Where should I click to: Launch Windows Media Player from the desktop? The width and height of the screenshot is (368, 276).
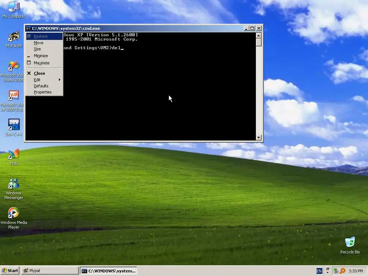[x=14, y=218]
